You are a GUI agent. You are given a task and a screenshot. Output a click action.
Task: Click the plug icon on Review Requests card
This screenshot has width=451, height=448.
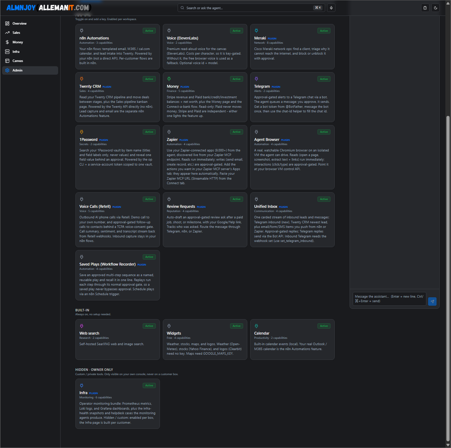tap(169, 199)
